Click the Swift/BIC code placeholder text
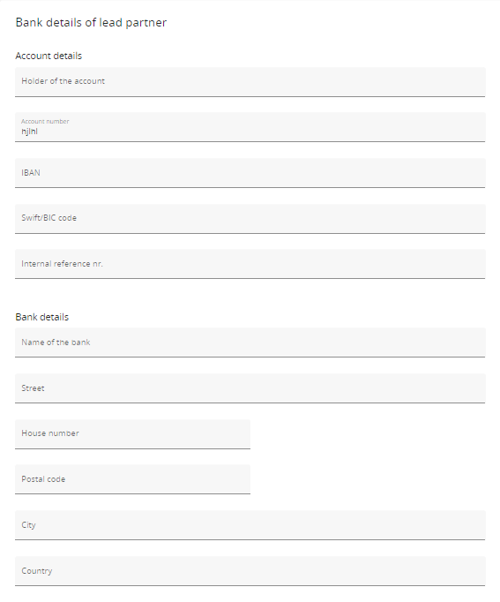This screenshot has width=500, height=602. pos(49,218)
